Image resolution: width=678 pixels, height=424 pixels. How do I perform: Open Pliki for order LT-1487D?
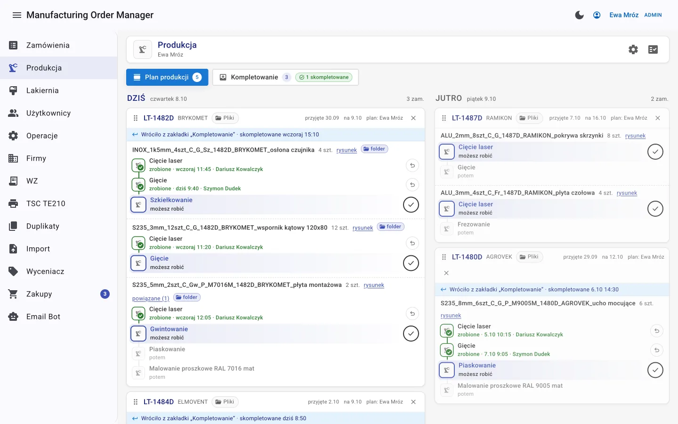[529, 118]
